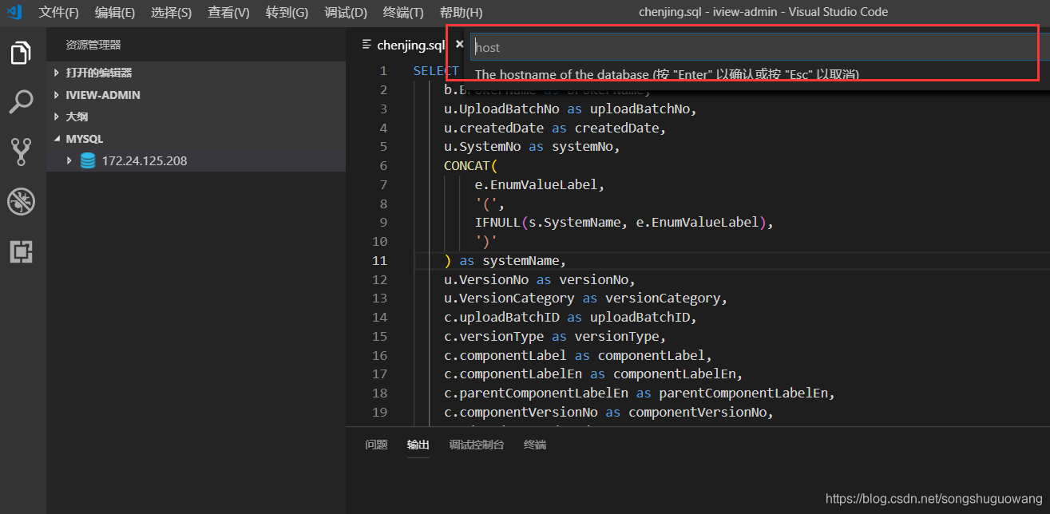Open the 文件 menu

(x=57, y=11)
